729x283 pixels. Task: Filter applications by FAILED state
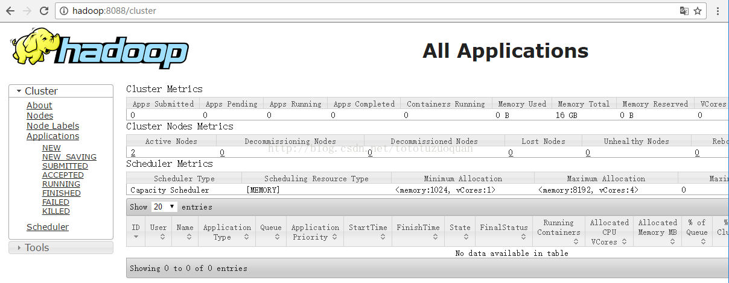[56, 202]
